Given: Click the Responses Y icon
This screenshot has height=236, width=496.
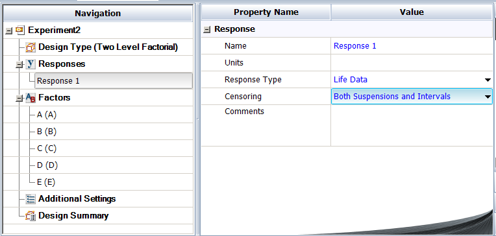Looking at the screenshot, I should pos(31,64).
